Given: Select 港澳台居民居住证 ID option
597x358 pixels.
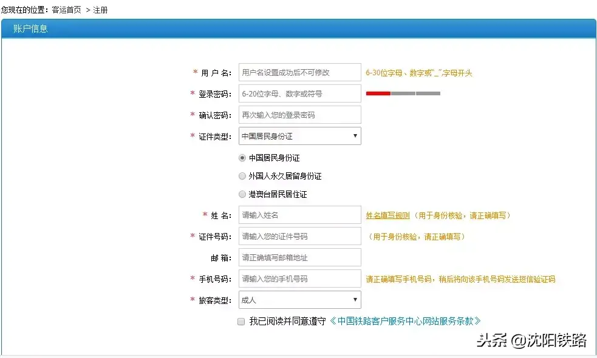Looking at the screenshot, I should tap(242, 194).
